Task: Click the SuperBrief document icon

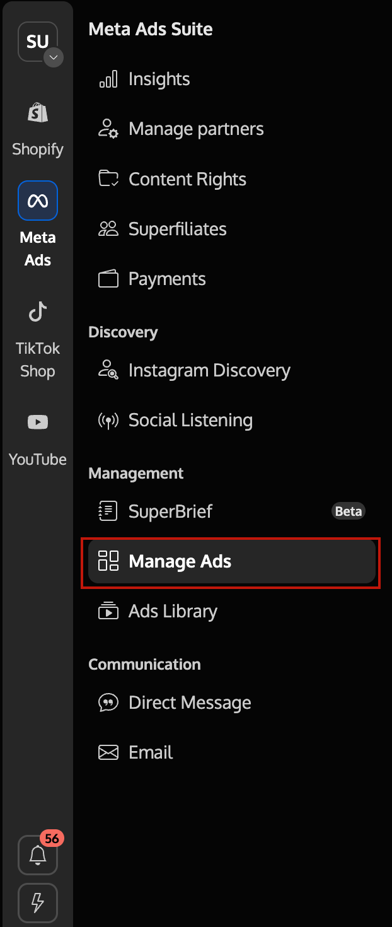Action: click(108, 511)
